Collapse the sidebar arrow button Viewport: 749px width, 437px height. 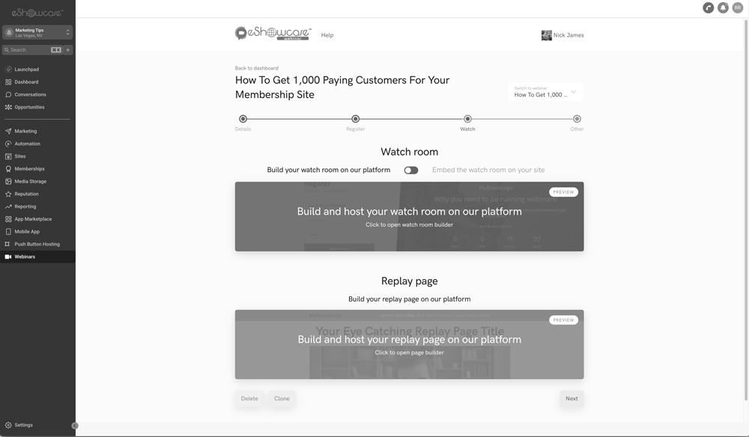[x=74, y=426]
